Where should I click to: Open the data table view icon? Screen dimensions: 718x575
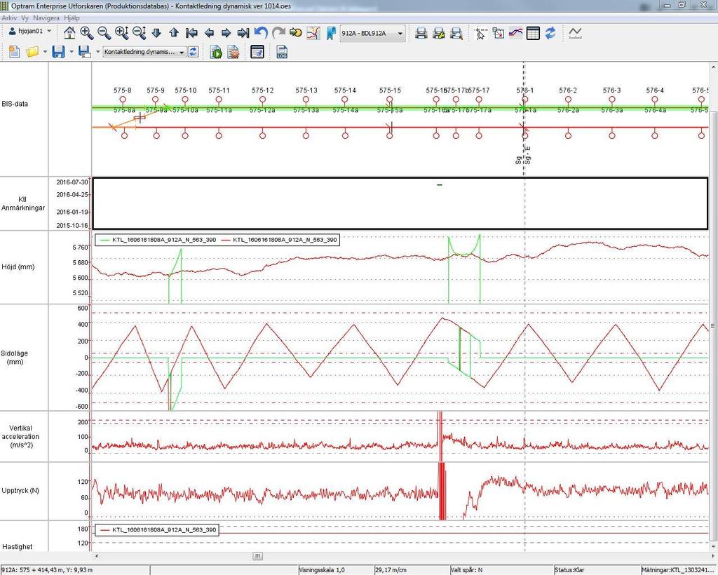(533, 33)
